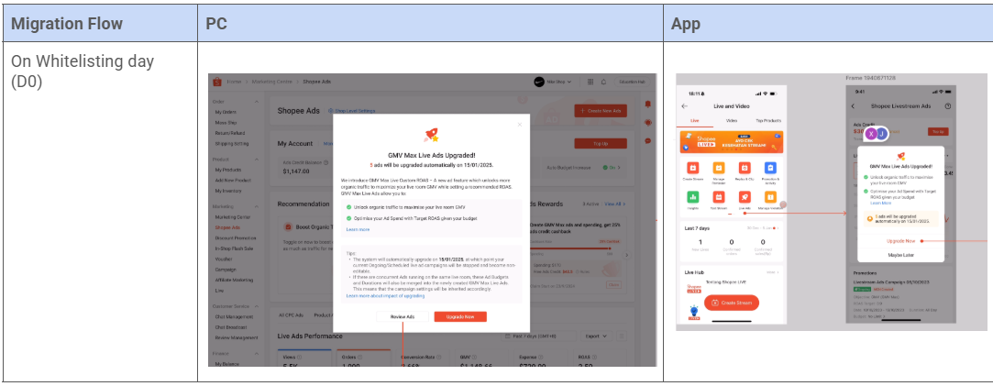
Task: Open the Last 7 days date range in app
Action: 762,227
